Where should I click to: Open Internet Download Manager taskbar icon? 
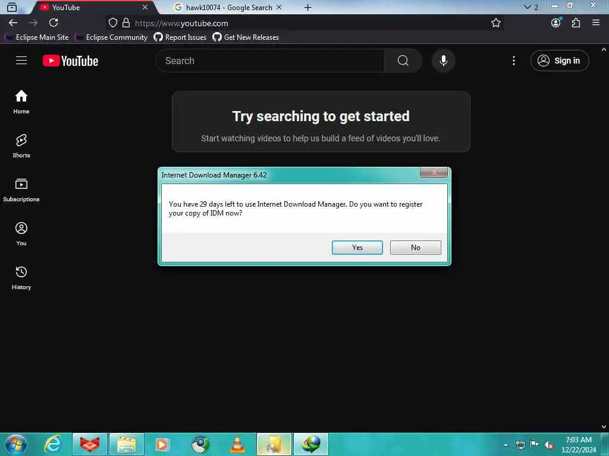coord(311,444)
